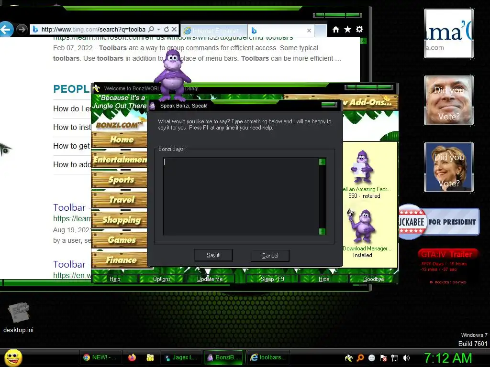Refresh the Bing page in Internet Explorer
Screen dimensions: 490x367
(167, 29)
